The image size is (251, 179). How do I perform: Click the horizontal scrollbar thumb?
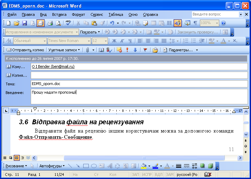point(144,158)
